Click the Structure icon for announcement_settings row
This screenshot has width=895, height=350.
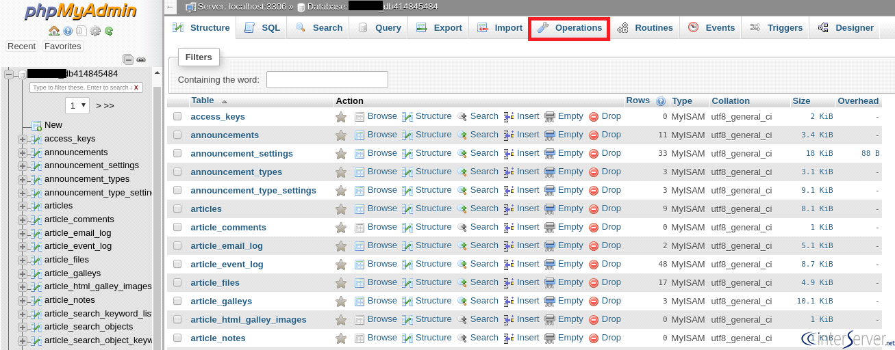(407, 154)
